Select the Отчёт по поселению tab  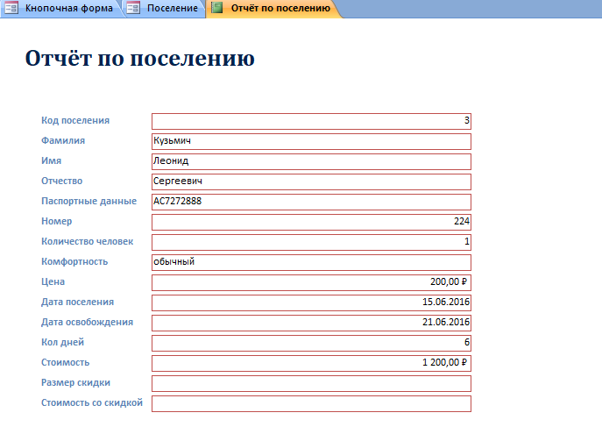pos(273,8)
